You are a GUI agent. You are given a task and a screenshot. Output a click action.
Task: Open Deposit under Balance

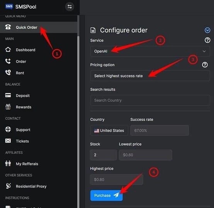coord(23,96)
